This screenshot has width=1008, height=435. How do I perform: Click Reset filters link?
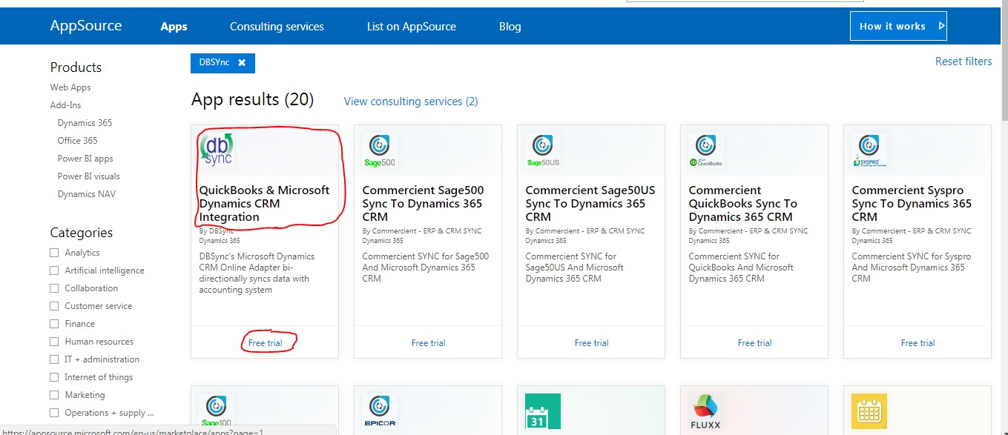pyautogui.click(x=963, y=62)
